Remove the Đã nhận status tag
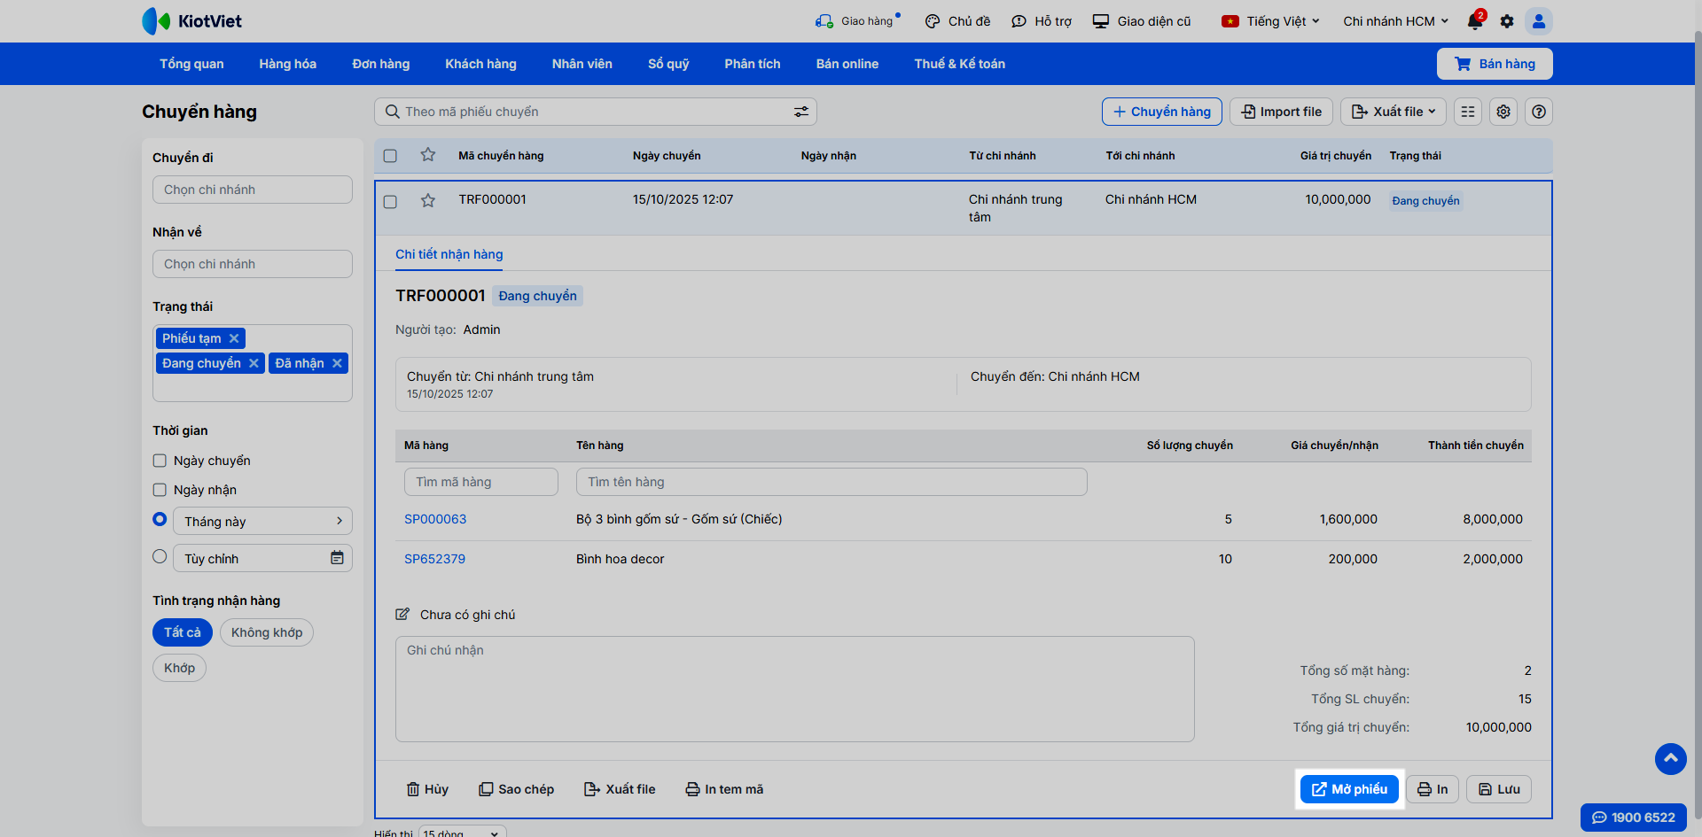Image resolution: width=1702 pixels, height=837 pixels. tap(337, 363)
